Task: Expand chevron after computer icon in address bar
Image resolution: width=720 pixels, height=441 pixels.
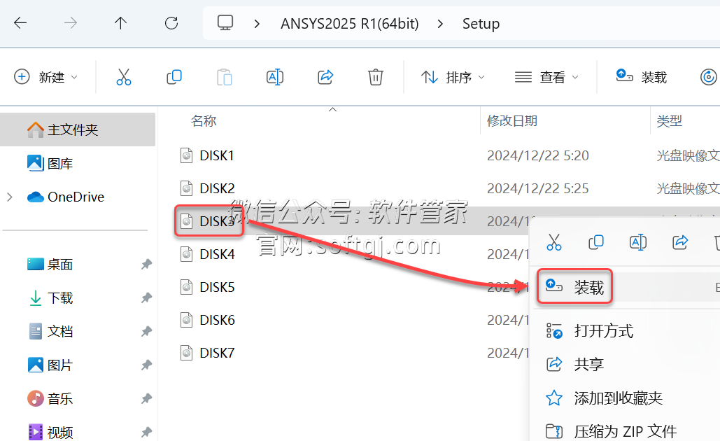Action: pos(257,23)
